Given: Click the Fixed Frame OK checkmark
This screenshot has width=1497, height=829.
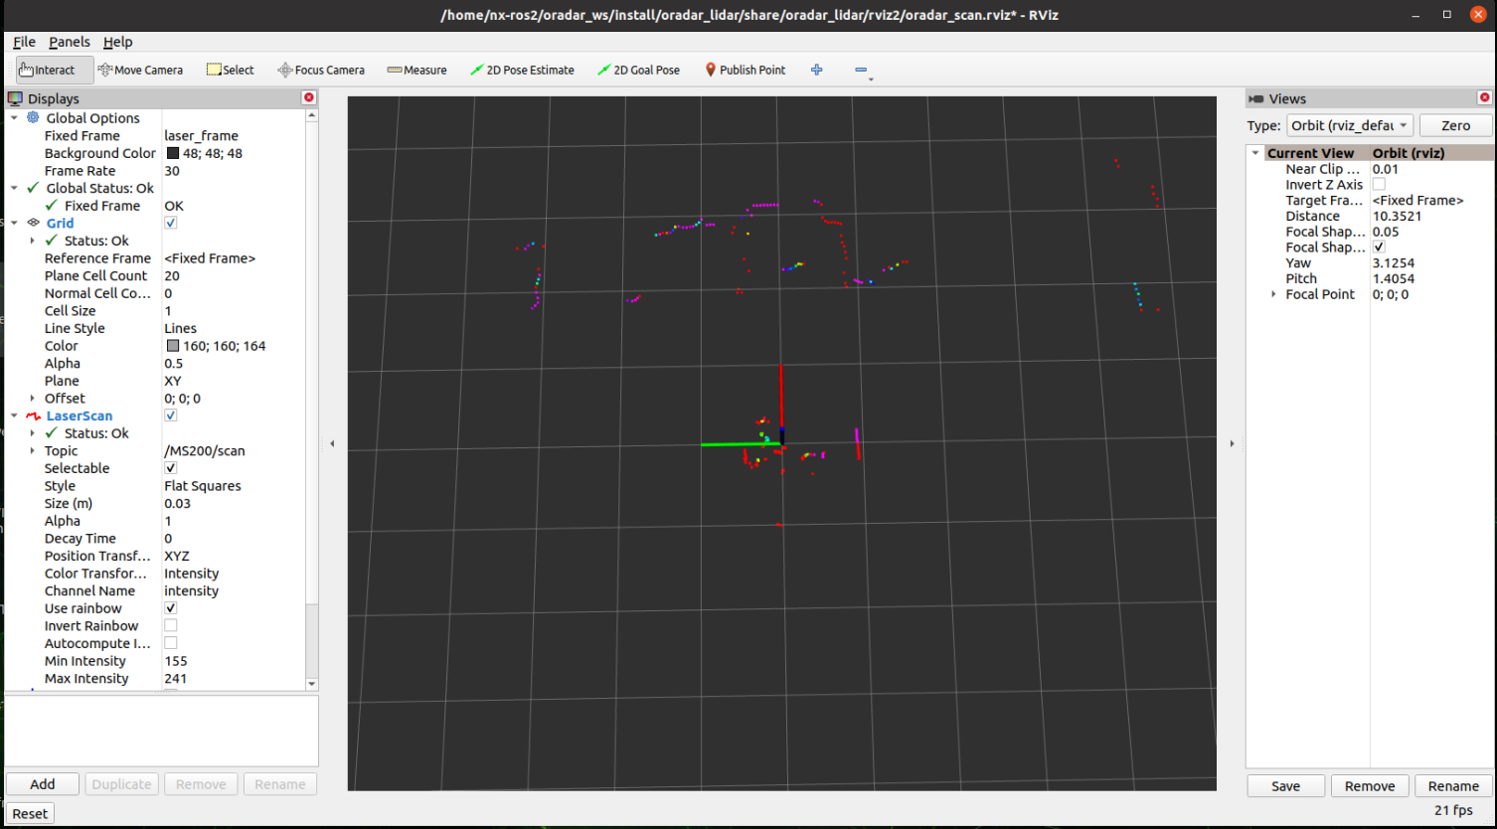Looking at the screenshot, I should (52, 206).
